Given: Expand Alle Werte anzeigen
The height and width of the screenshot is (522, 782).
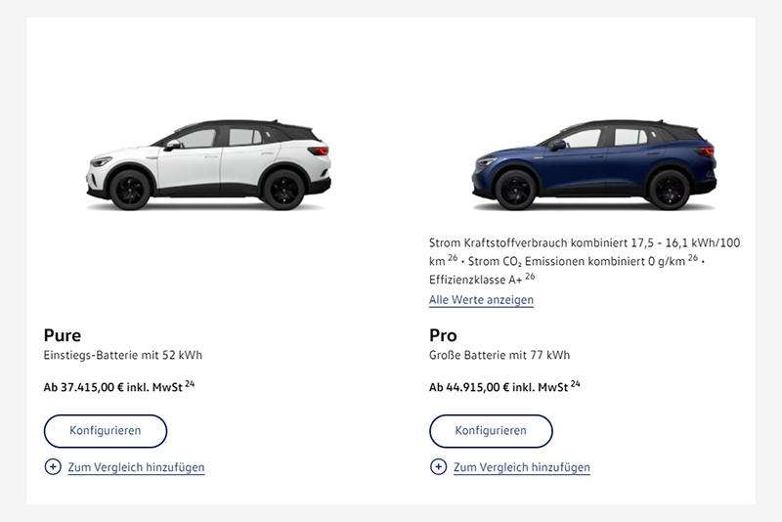Looking at the screenshot, I should [481, 300].
